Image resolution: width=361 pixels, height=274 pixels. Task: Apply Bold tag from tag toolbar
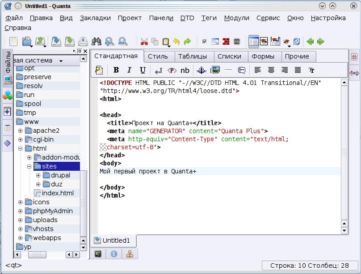click(116, 70)
